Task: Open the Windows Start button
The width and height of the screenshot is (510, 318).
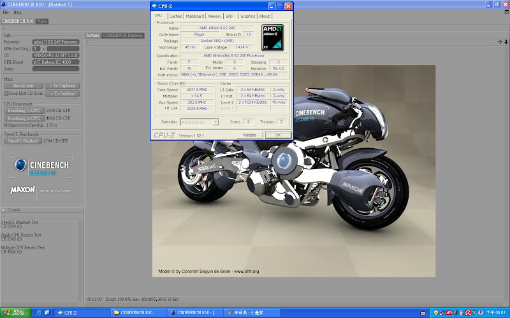Action: (15, 313)
